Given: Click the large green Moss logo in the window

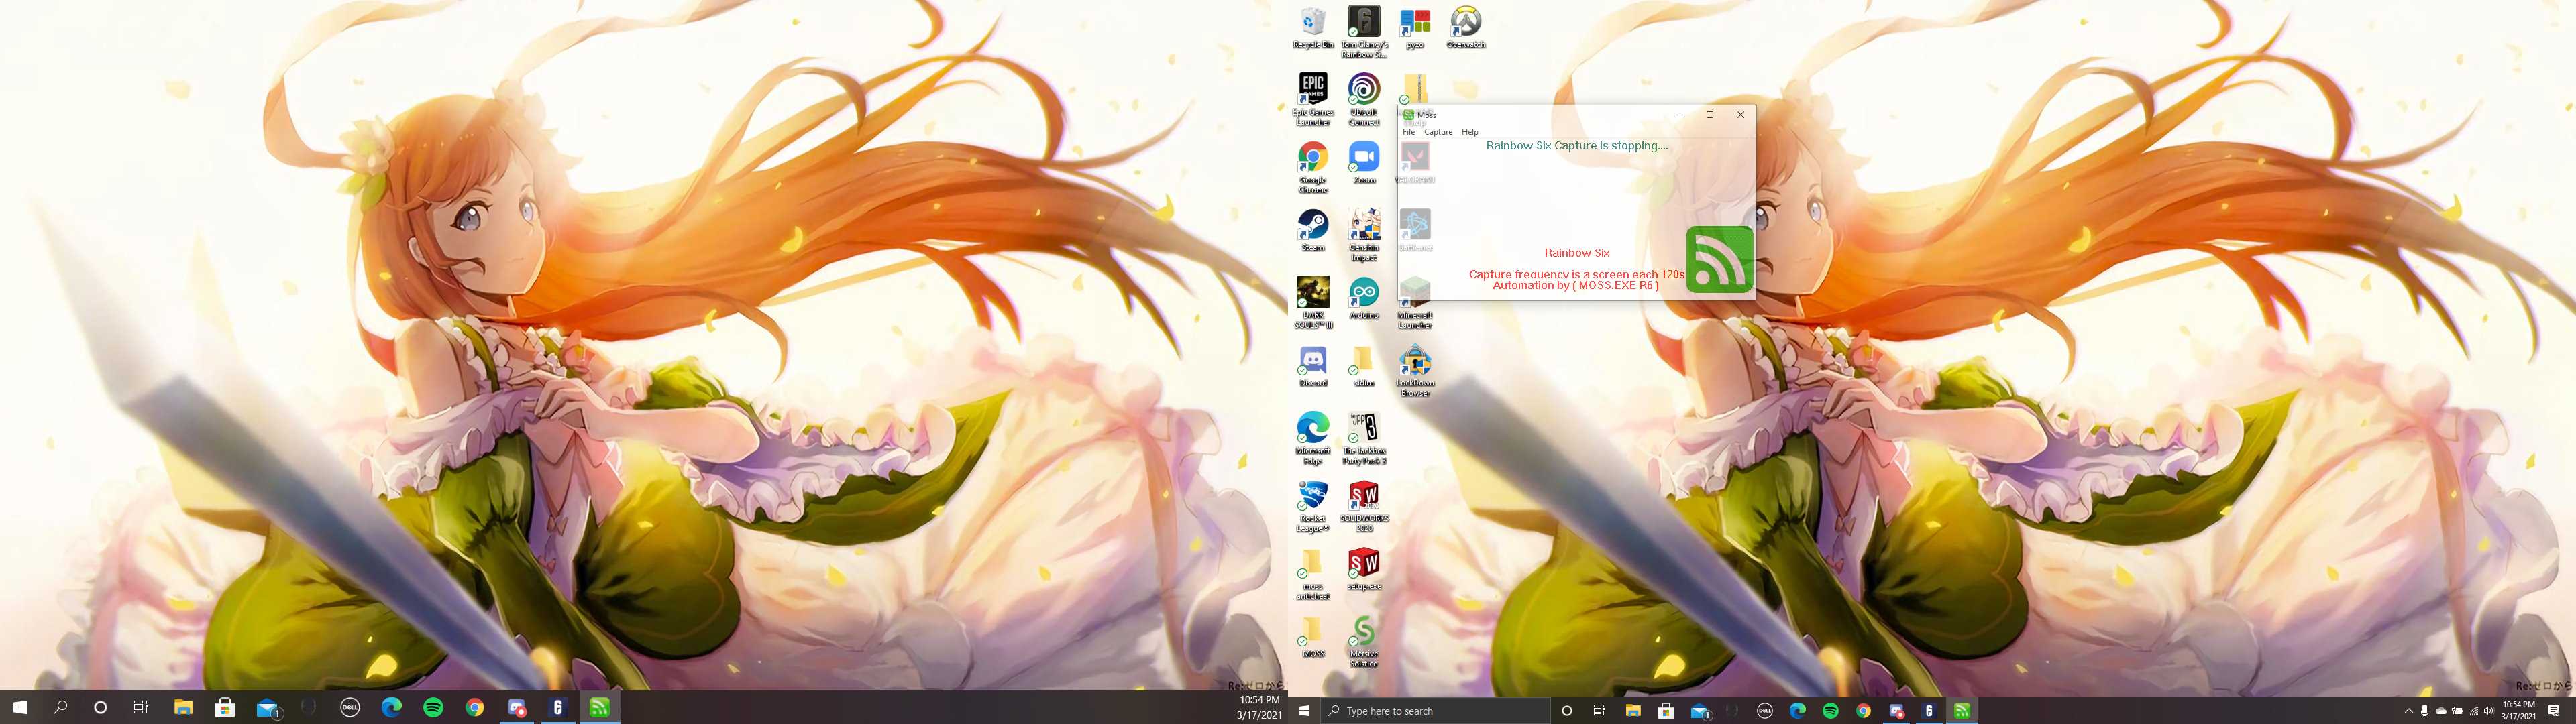Looking at the screenshot, I should click(1719, 259).
